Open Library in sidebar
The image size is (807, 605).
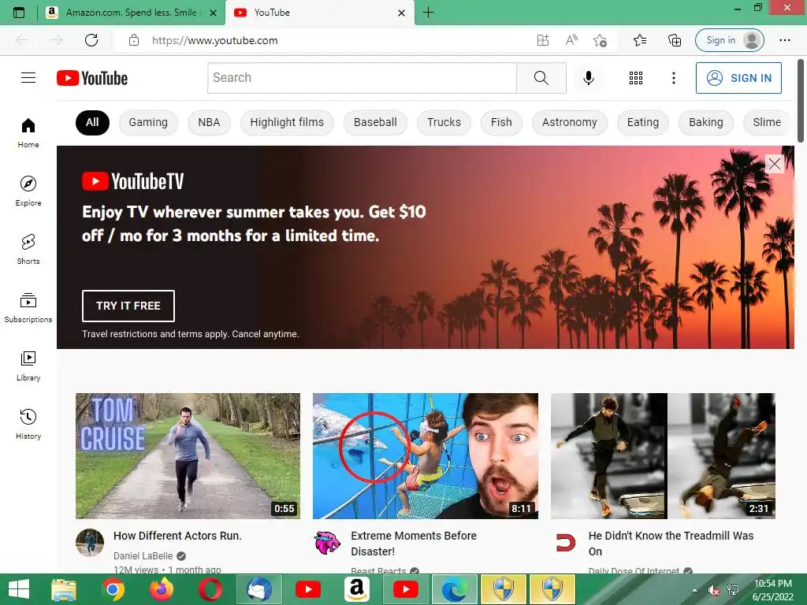pos(28,366)
